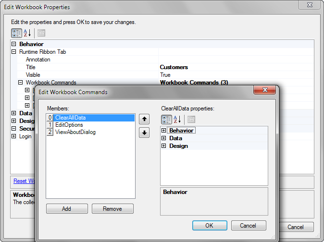Expand second command item under Workbook Commands

(27, 97)
